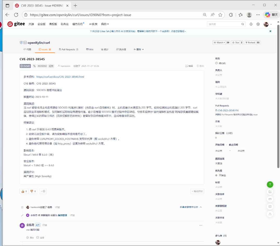This screenshot has width=280, height=246.
Task: Switch to the Pull Requests tab
Action: pos(68,49)
